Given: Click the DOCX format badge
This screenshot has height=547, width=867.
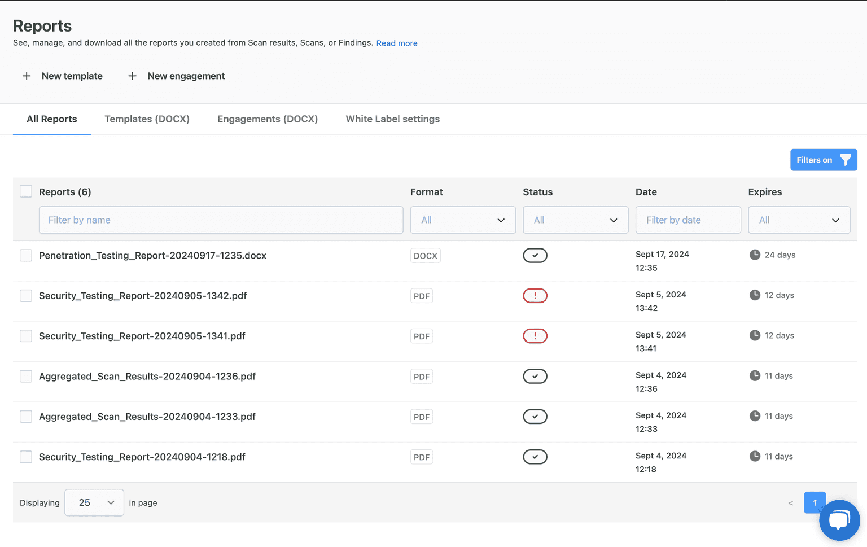Looking at the screenshot, I should 425,256.
